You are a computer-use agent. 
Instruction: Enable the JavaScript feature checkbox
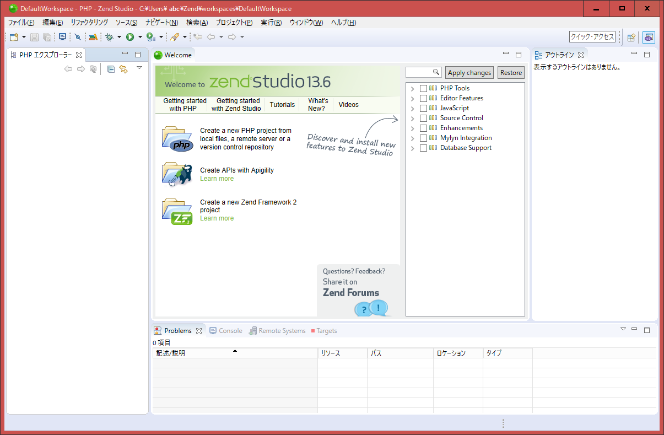pyautogui.click(x=423, y=108)
